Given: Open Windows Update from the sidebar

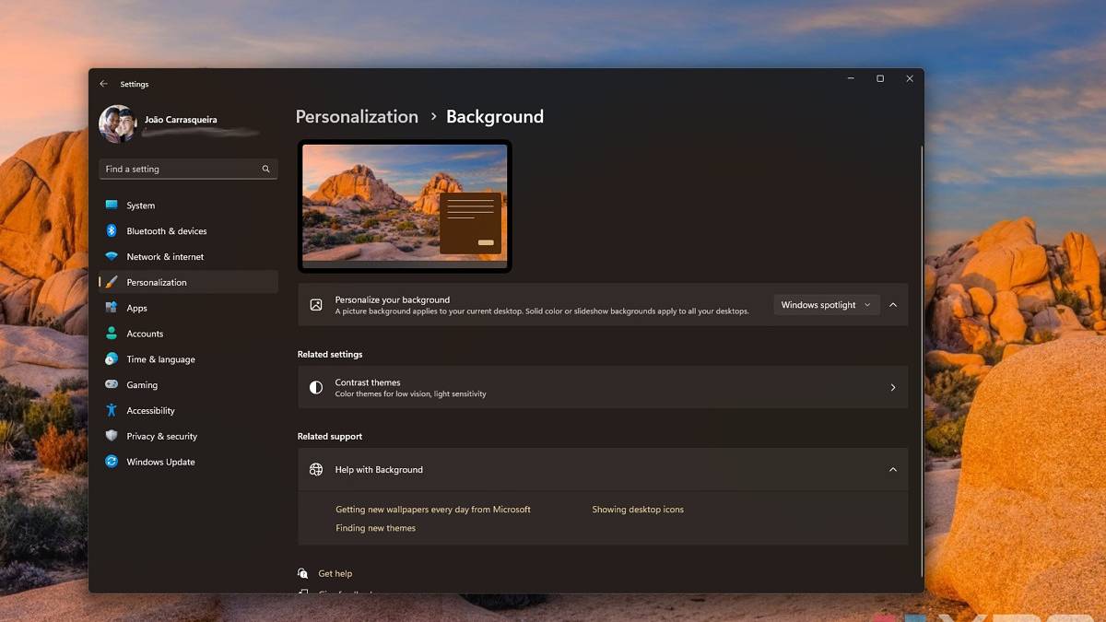Looking at the screenshot, I should [x=160, y=462].
